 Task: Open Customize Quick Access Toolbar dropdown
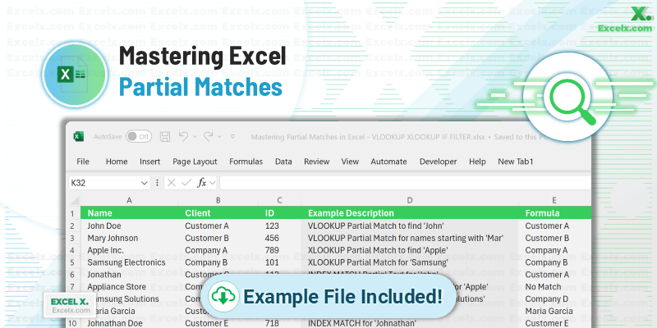pos(233,136)
